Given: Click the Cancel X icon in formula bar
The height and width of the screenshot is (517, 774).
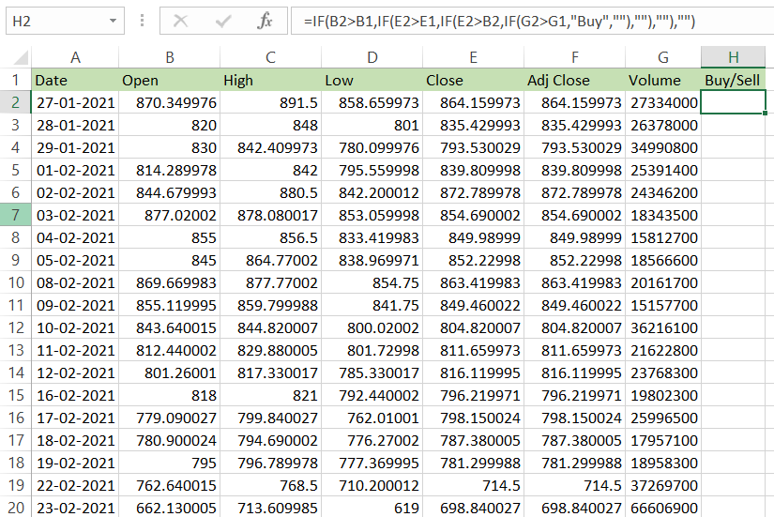Looking at the screenshot, I should point(181,21).
